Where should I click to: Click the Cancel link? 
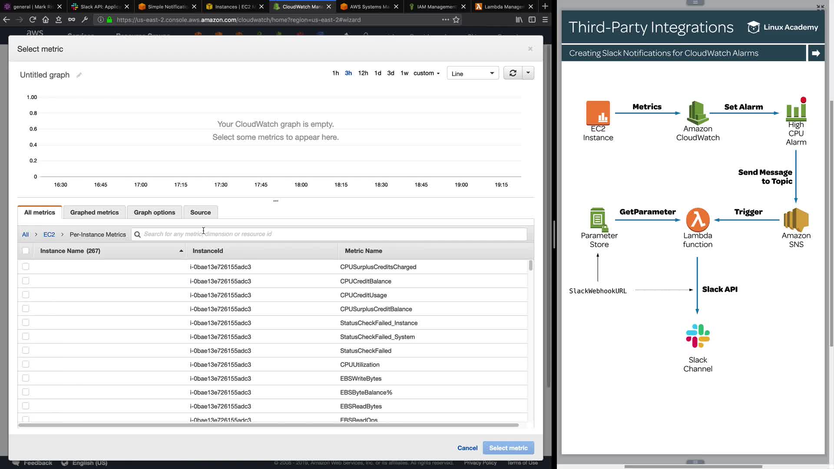[467, 448]
